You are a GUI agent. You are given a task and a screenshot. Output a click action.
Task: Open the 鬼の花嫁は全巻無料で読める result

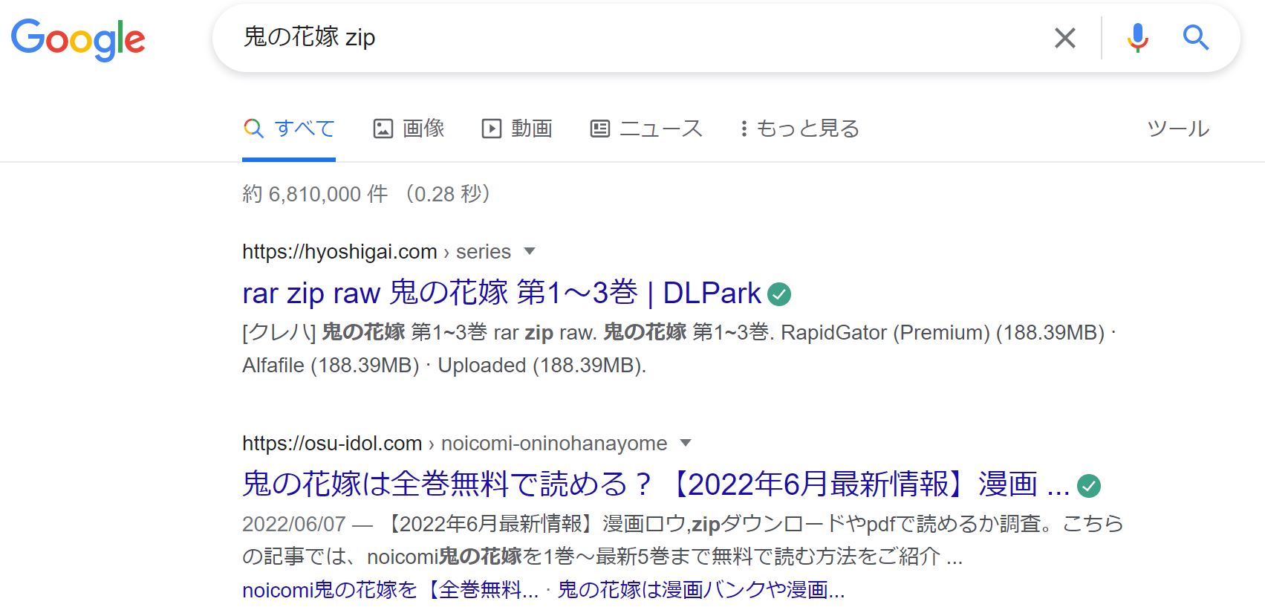656,484
